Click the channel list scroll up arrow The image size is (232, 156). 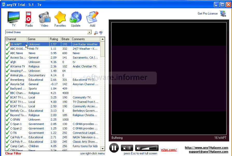click(103, 39)
